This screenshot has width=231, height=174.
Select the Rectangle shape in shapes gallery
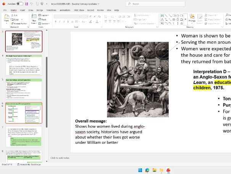pyautogui.click(x=174, y=16)
